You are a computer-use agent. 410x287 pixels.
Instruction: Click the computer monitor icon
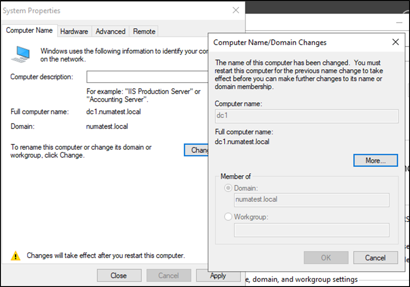click(21, 54)
